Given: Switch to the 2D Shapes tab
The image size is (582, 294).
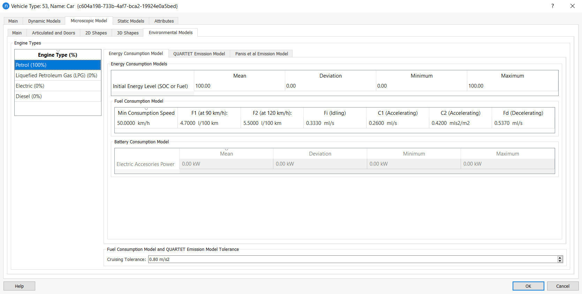Looking at the screenshot, I should [96, 33].
